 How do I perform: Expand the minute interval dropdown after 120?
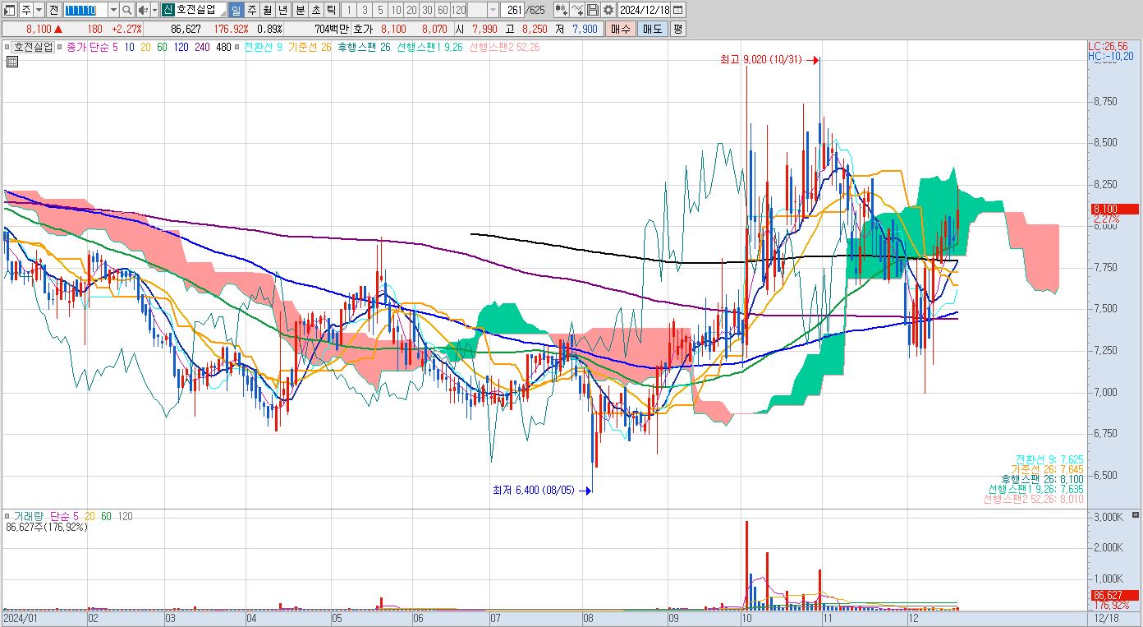(x=492, y=10)
